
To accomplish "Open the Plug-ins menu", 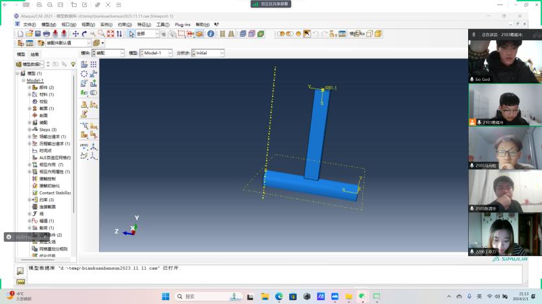I will 183,25.
